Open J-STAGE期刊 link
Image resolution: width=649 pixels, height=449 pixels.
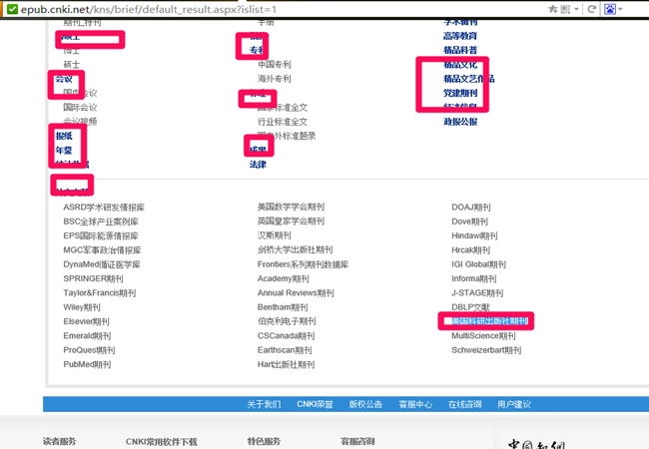pyautogui.click(x=477, y=292)
